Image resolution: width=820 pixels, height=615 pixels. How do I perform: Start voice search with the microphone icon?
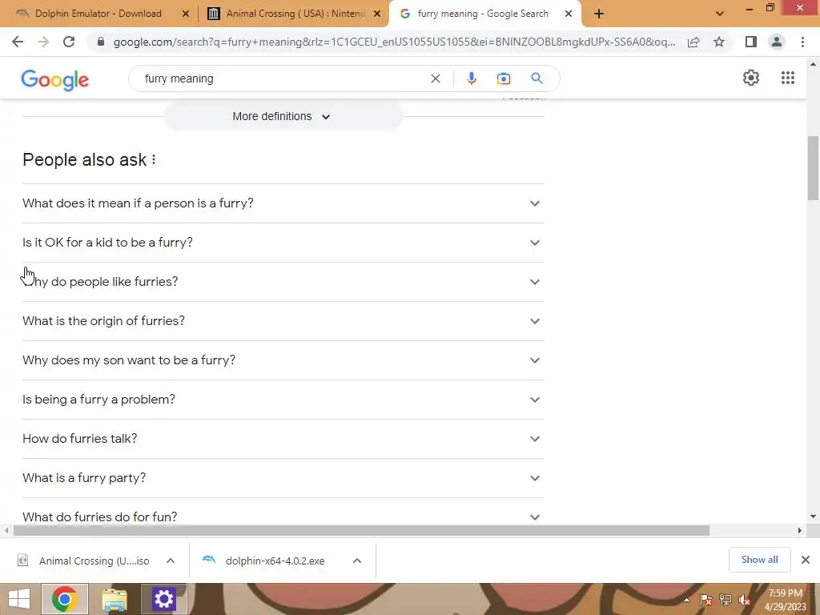pos(471,78)
